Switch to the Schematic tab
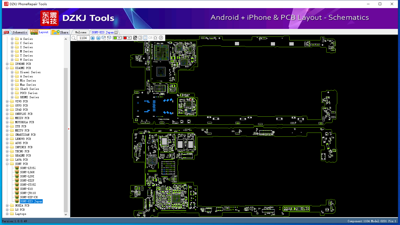400x225 pixels. pos(15,32)
